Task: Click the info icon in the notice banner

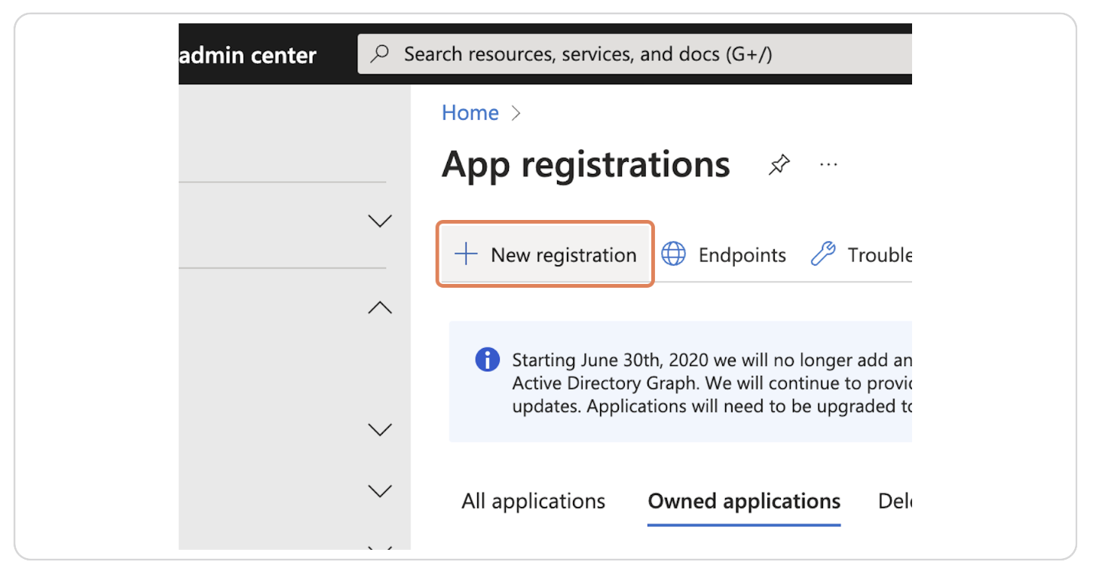Action: [x=487, y=359]
